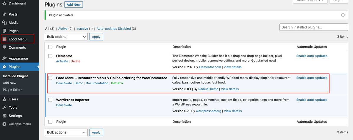Click the Plugin column header at top
Image resolution: width=353 pixels, height=140 pixels.
coord(61,47)
